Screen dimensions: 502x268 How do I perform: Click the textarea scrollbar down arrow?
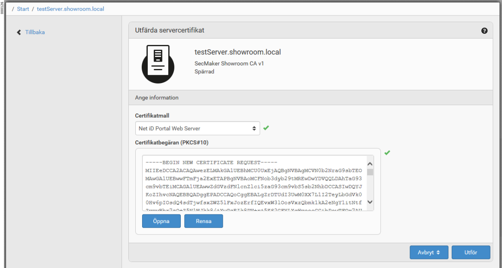coord(370,202)
